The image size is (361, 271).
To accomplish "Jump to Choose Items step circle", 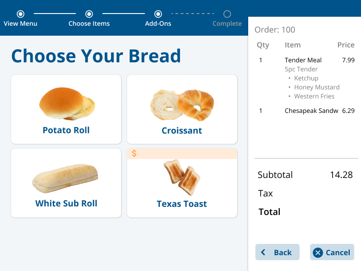I will click(x=89, y=14).
